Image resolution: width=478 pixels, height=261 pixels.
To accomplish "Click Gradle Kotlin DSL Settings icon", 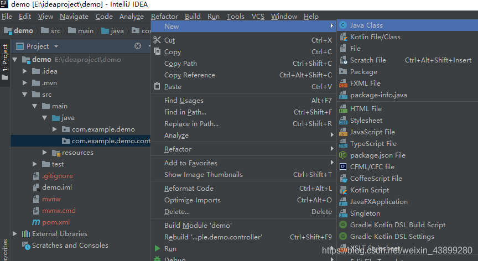I will pyautogui.click(x=343, y=236).
